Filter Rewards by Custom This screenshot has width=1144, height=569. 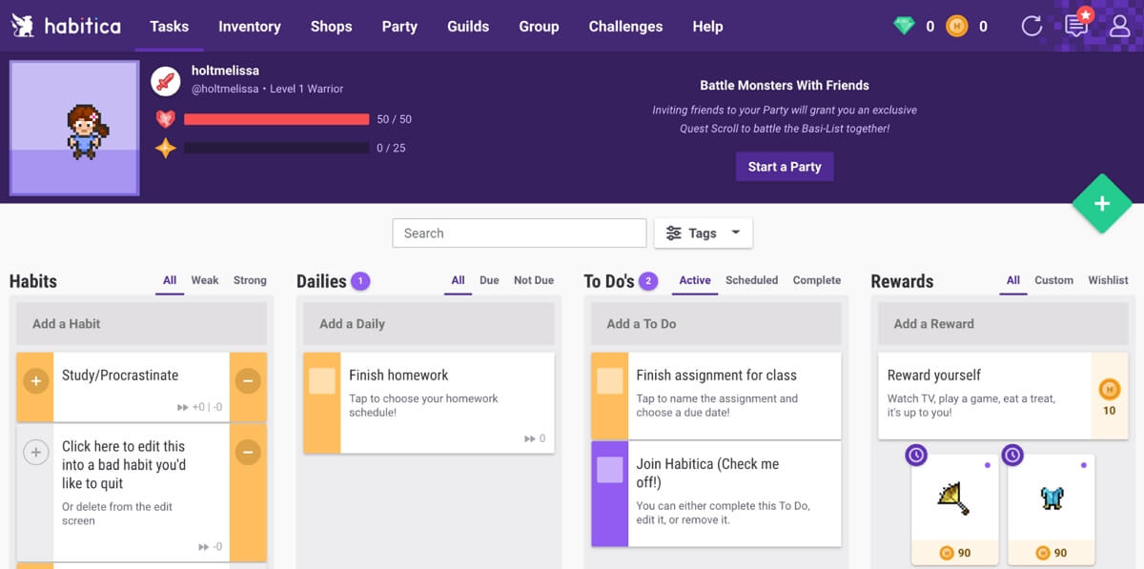point(1054,280)
